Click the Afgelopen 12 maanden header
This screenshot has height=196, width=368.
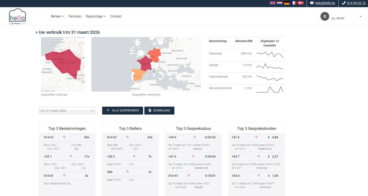point(270,43)
